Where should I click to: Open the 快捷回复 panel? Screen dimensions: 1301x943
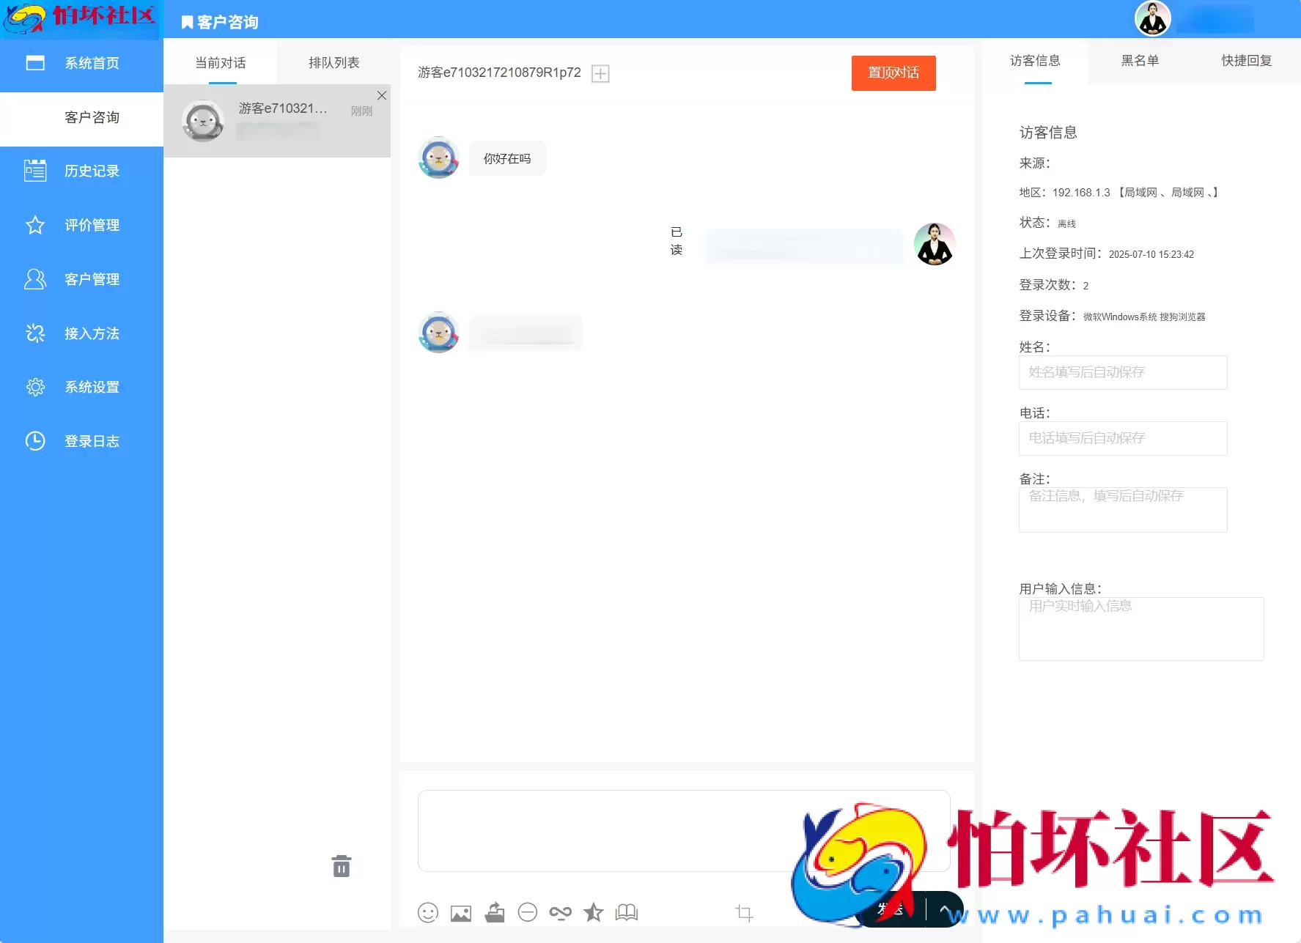pyautogui.click(x=1246, y=61)
